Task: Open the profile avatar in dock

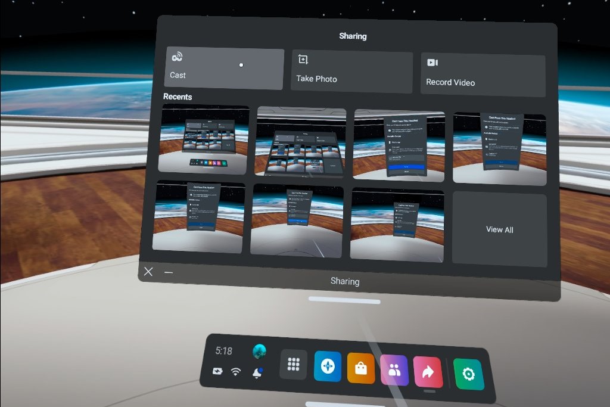Action: point(259,351)
